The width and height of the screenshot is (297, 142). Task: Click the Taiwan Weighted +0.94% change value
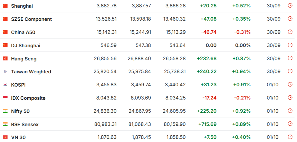coord(241,72)
